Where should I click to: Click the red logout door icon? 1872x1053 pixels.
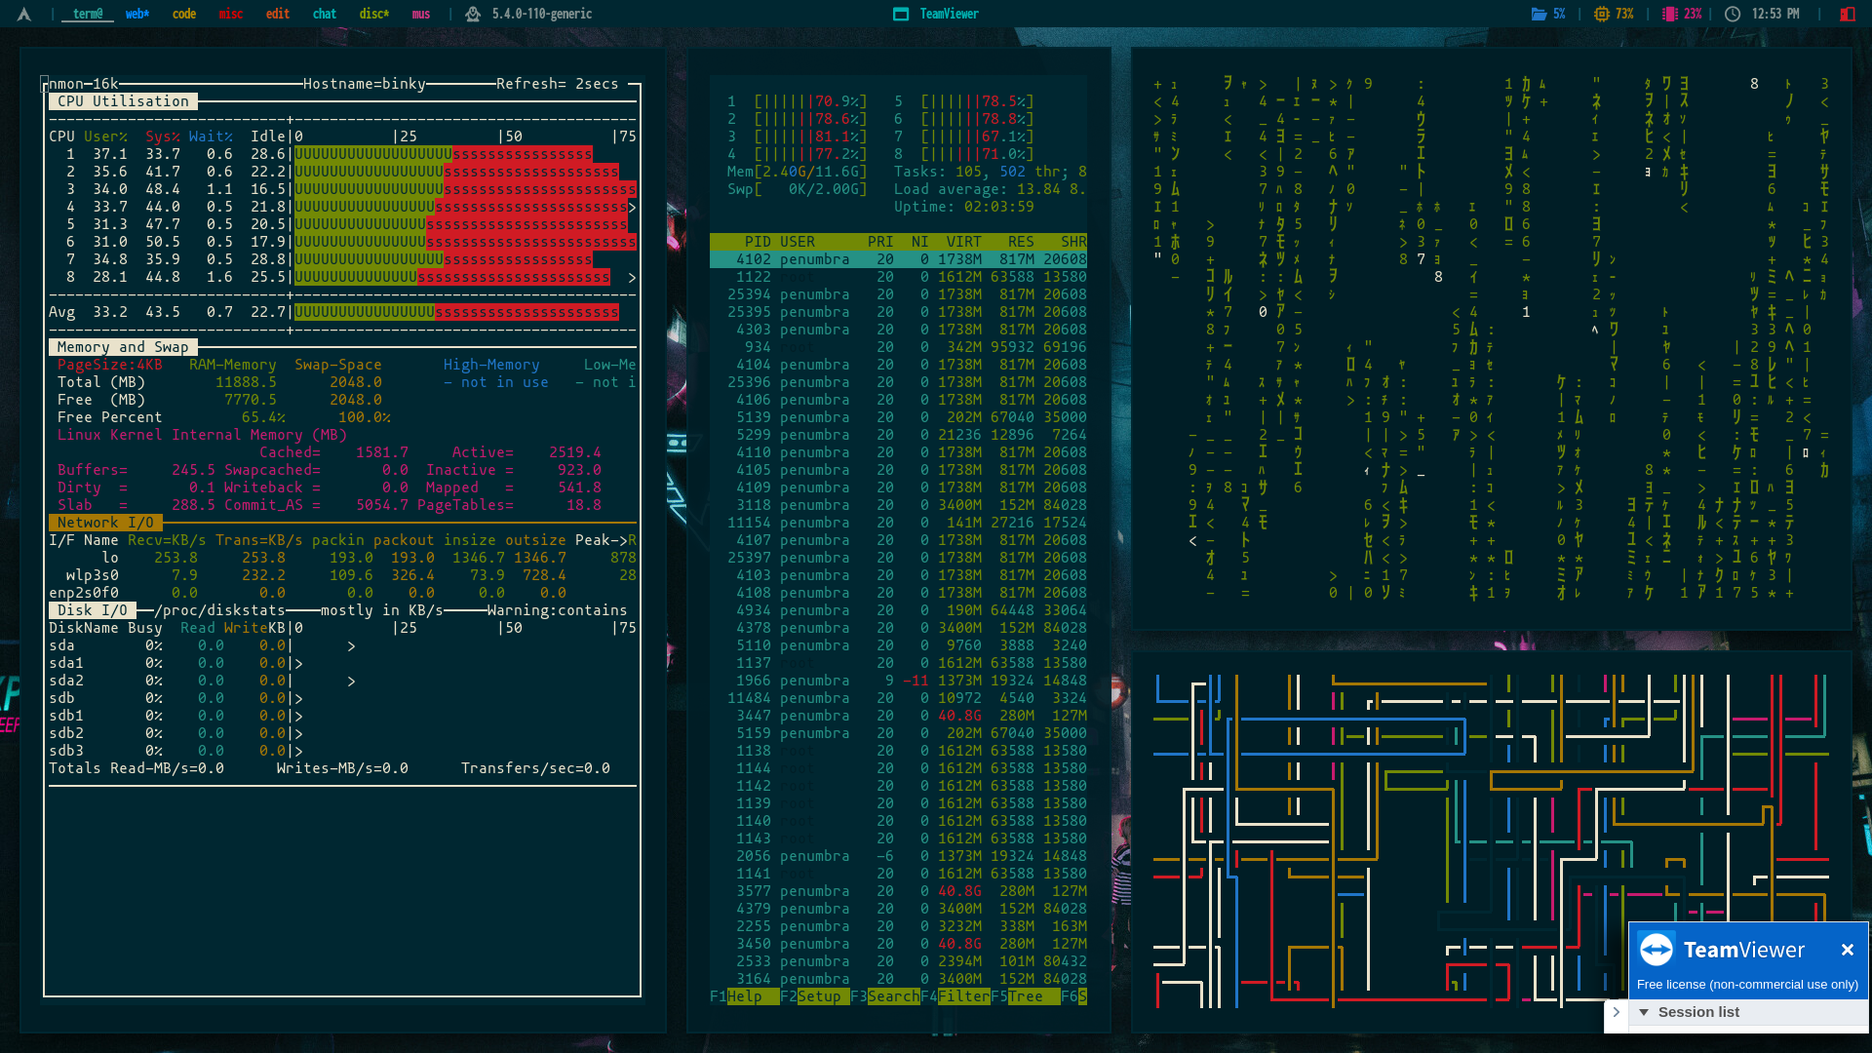[x=1847, y=14]
